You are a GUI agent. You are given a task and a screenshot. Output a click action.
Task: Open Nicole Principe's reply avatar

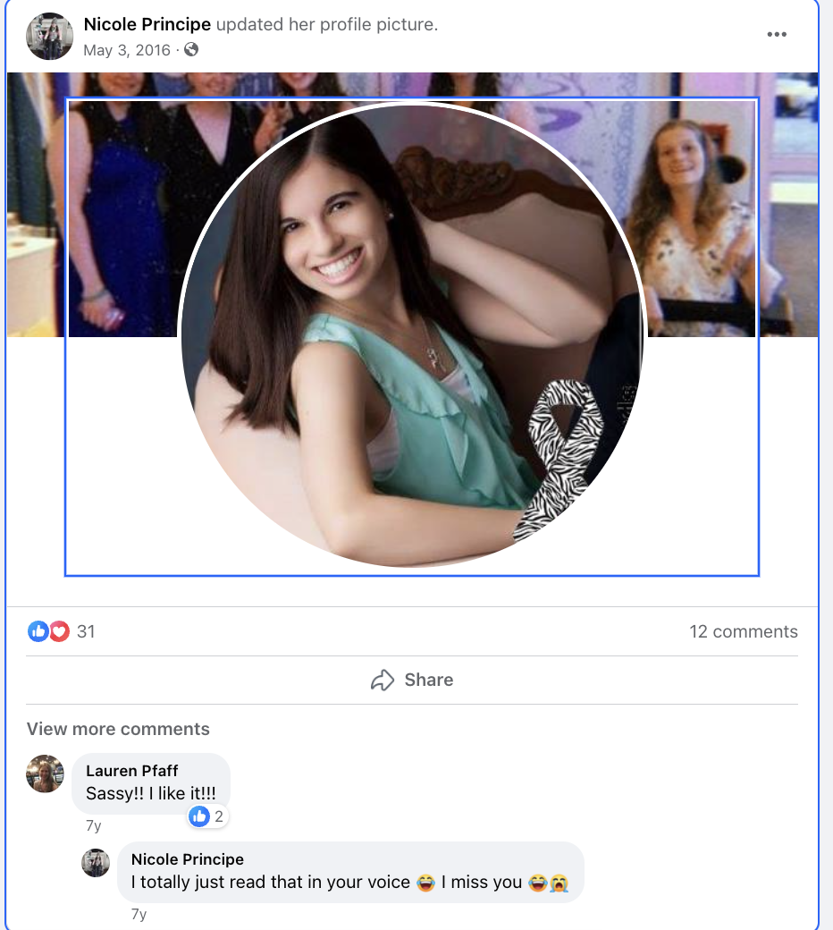point(96,862)
